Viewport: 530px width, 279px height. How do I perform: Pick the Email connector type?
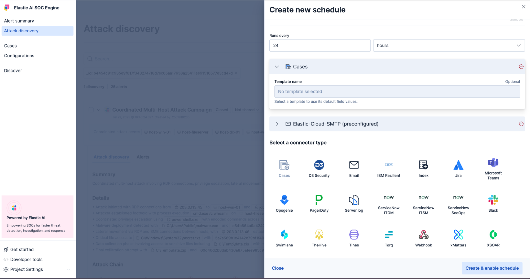coord(354,169)
